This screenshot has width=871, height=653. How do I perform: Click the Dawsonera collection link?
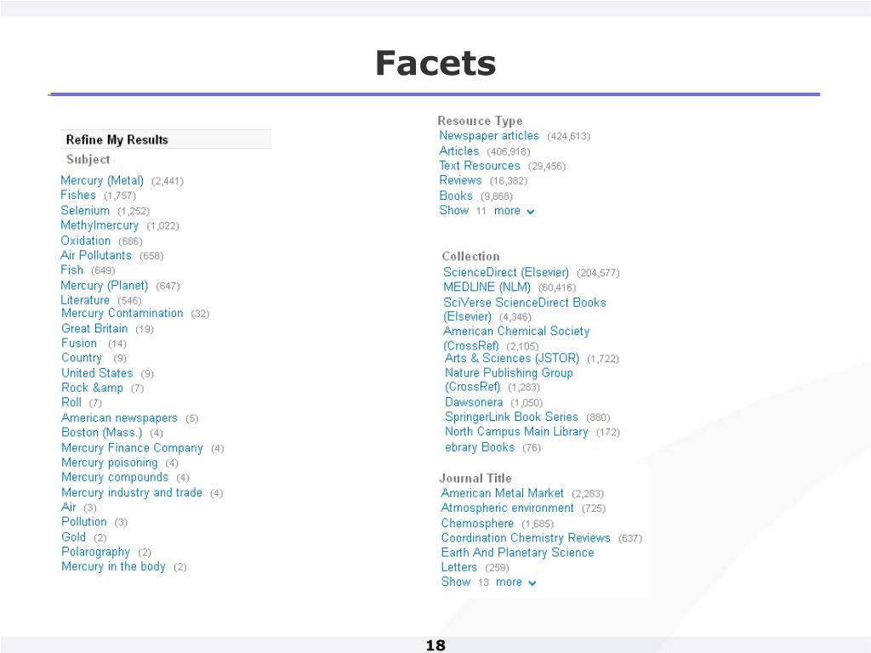(x=474, y=402)
